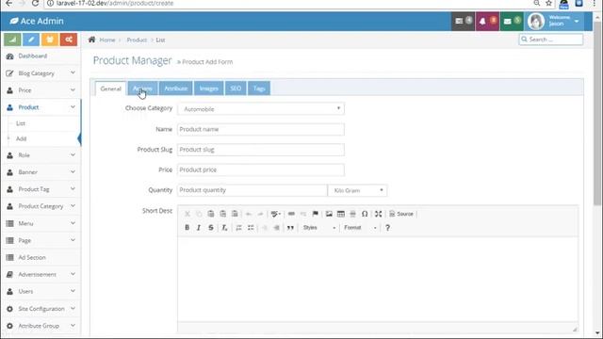The image size is (603, 339).
Task: Expand Product Category sidebar menu
Action: click(41, 206)
